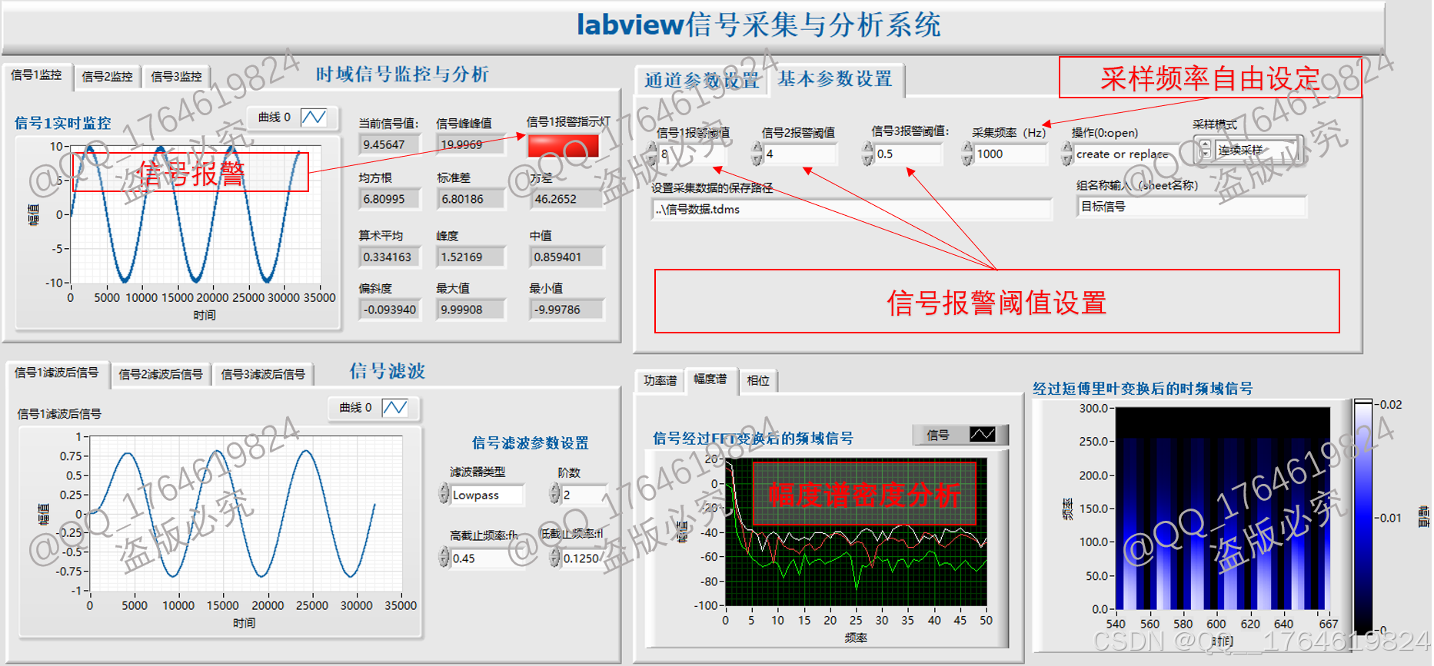1434x666 pixels.
Task: Click the 信号 legend label on FFT graph
Action: click(x=938, y=435)
